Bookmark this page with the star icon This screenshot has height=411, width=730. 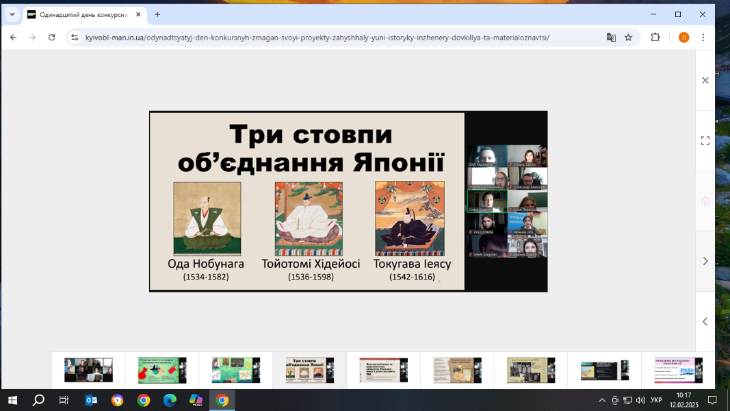[629, 38]
